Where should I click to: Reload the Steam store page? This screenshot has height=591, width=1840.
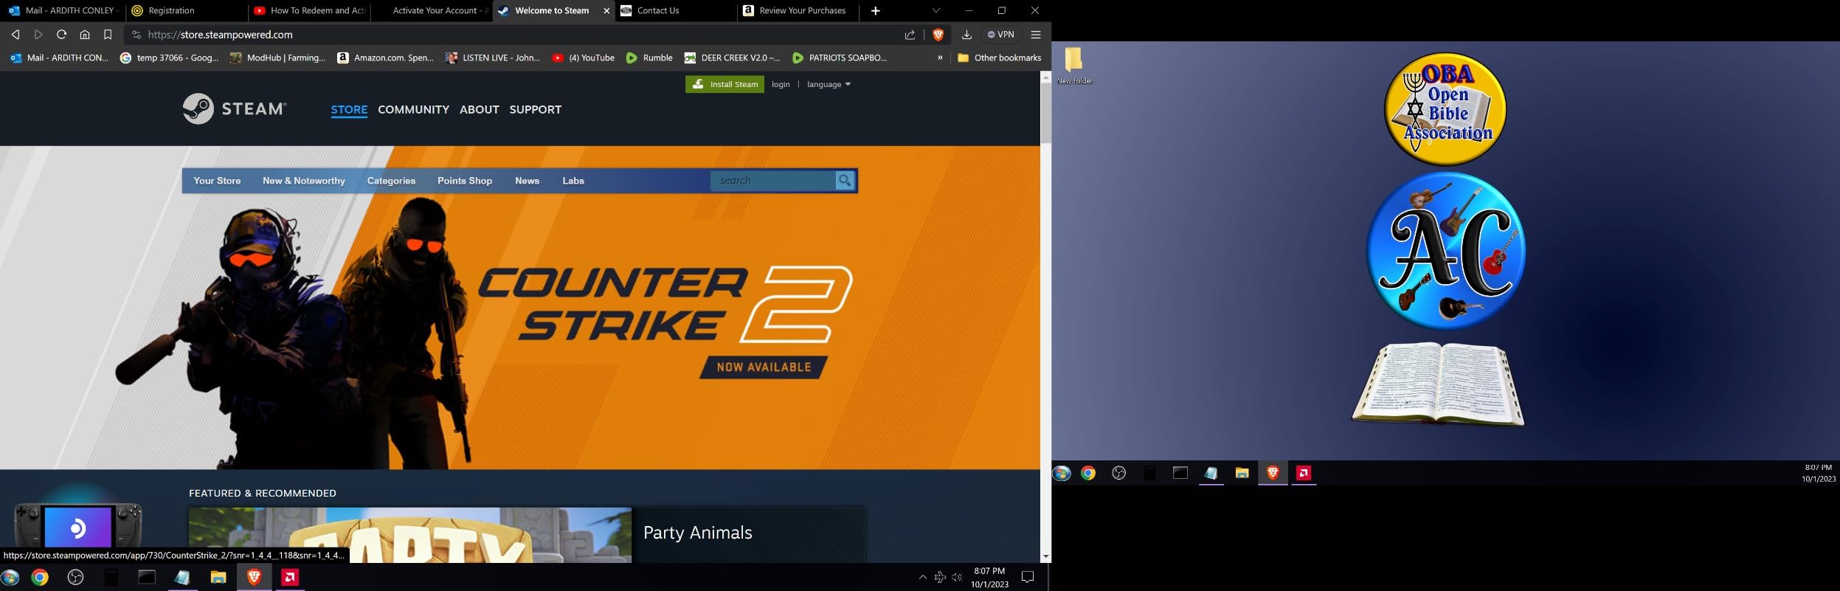tap(62, 35)
